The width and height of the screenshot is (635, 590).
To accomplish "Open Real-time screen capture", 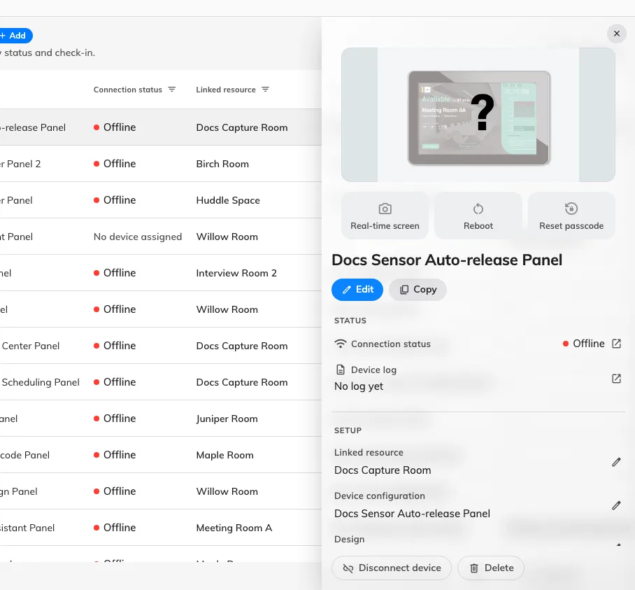I will (385, 216).
